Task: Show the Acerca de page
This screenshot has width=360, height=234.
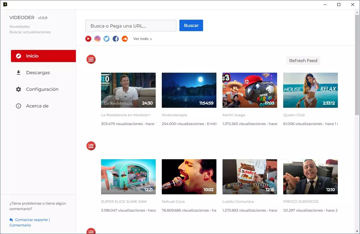Action: 37,106
